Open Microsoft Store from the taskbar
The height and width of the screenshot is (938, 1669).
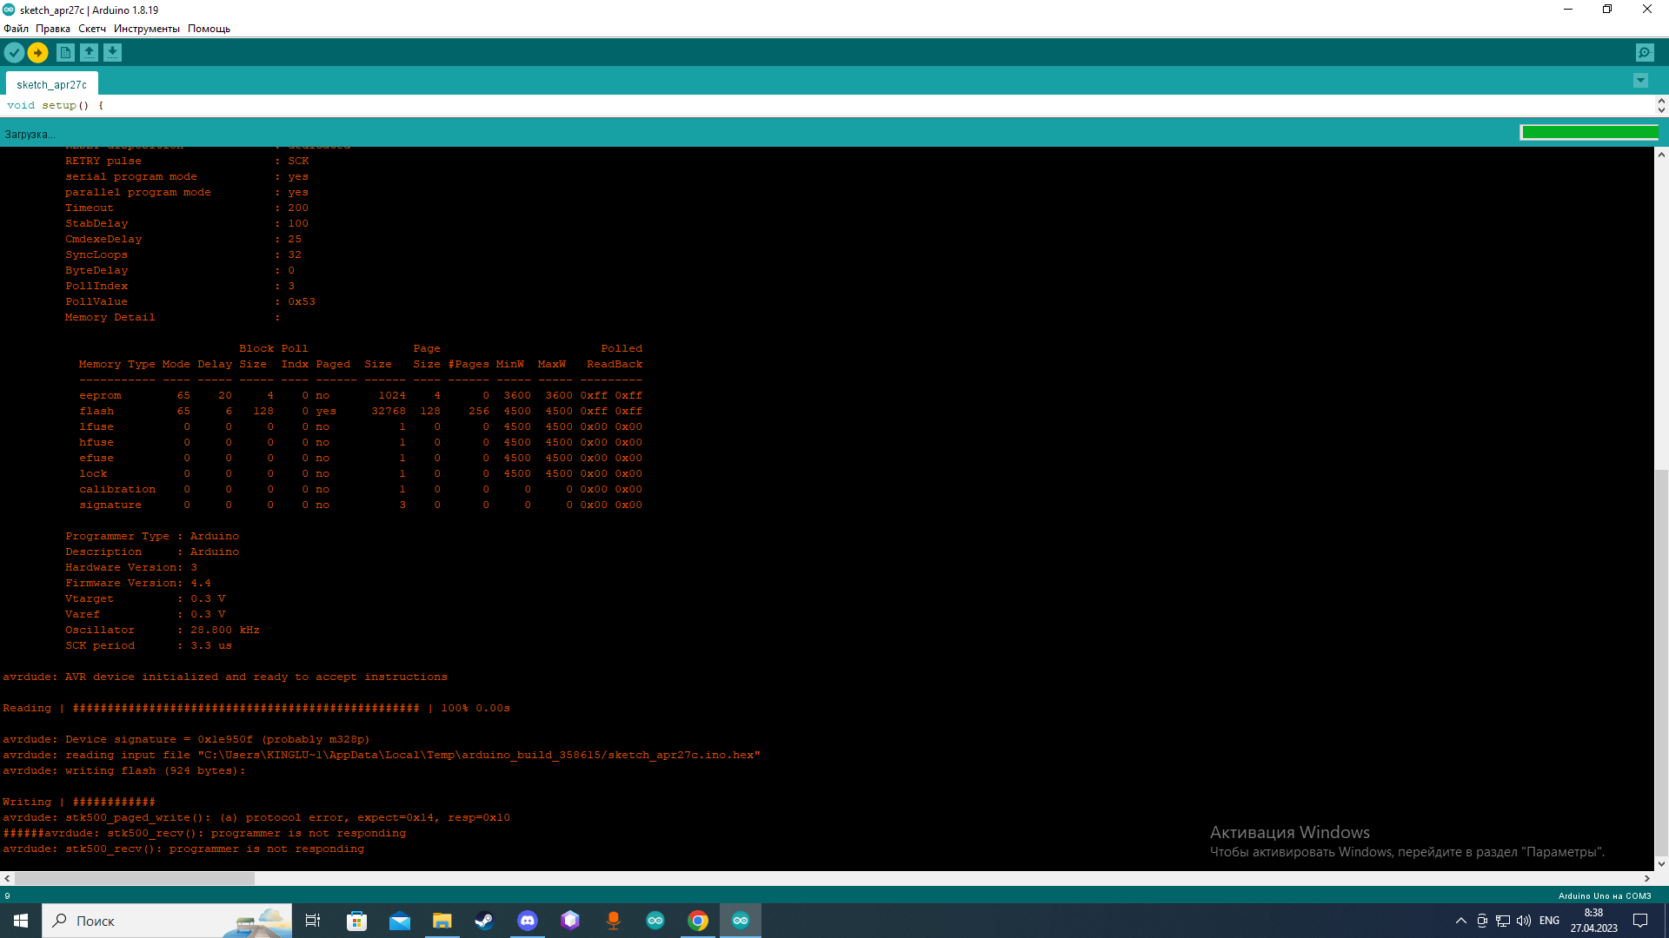coord(356,921)
